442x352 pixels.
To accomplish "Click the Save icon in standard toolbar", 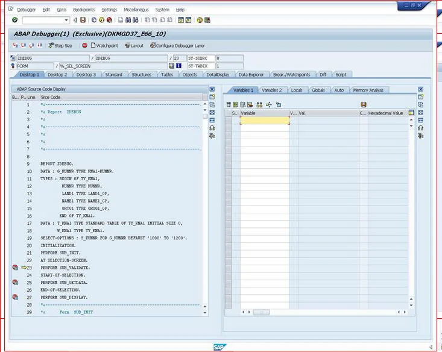I will click(x=83, y=20).
